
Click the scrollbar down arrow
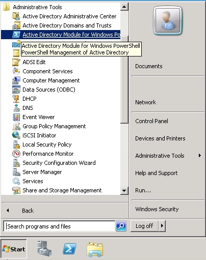[x=124, y=191]
